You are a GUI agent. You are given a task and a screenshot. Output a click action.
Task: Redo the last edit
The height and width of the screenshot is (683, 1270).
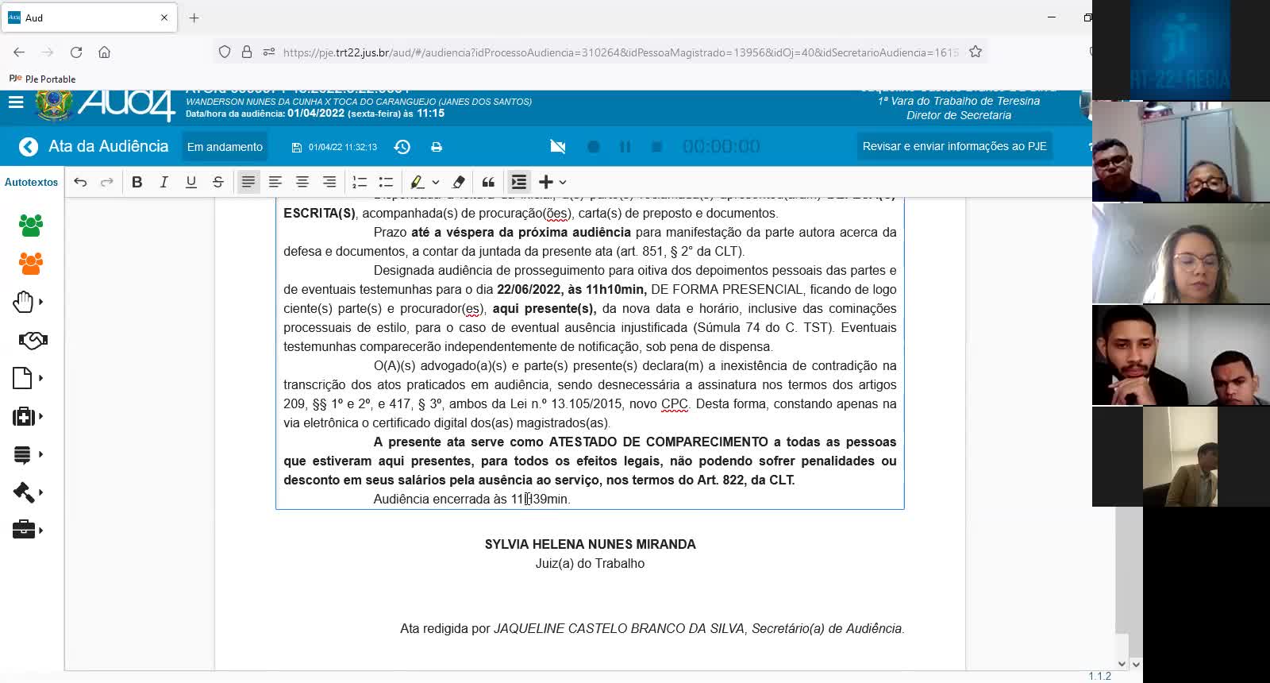[107, 182]
